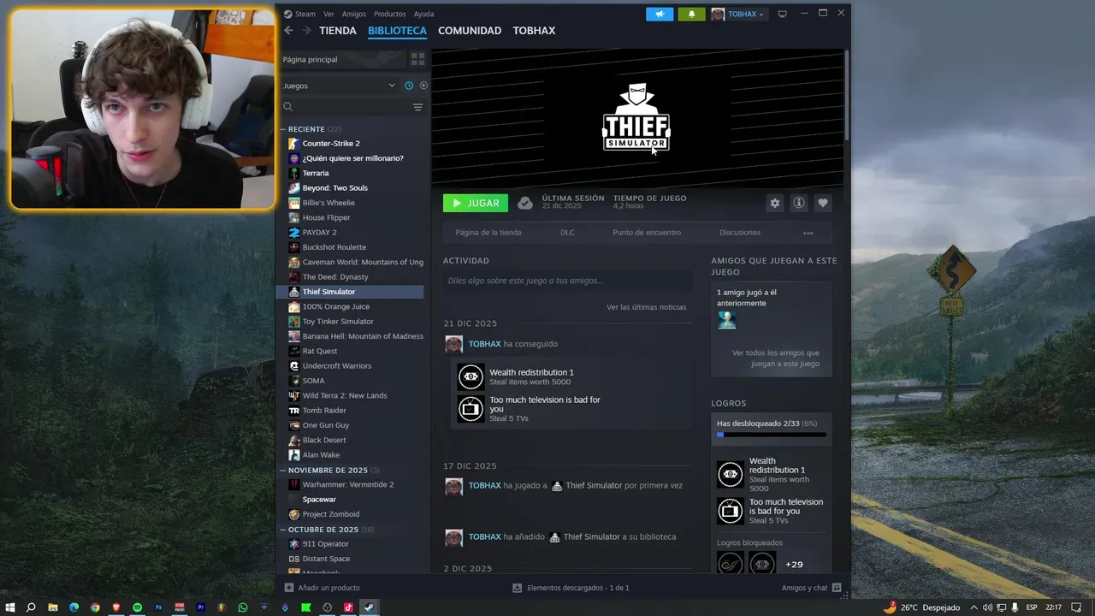Open Punto de encuentro tab
This screenshot has height=616, width=1095.
647,233
